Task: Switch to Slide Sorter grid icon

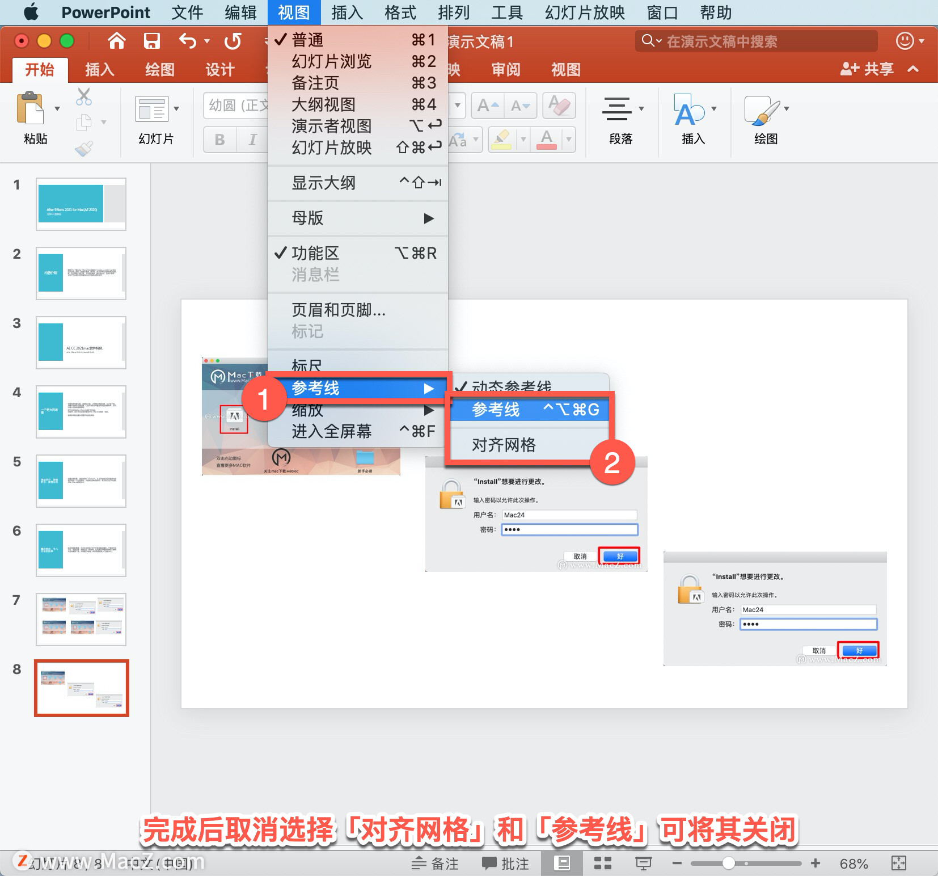Action: [x=602, y=864]
